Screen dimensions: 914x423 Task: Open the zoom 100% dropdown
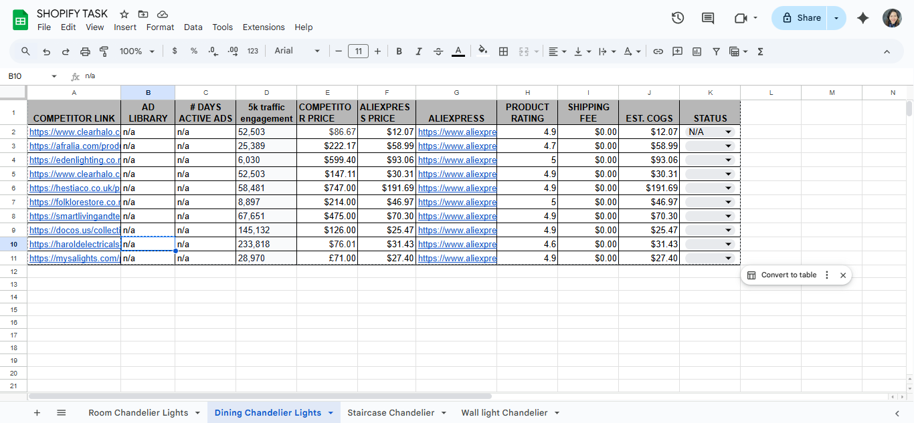click(136, 51)
